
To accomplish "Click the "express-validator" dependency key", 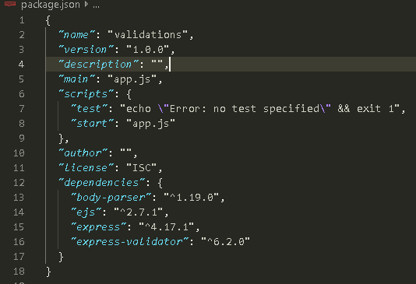I will click(130, 242).
